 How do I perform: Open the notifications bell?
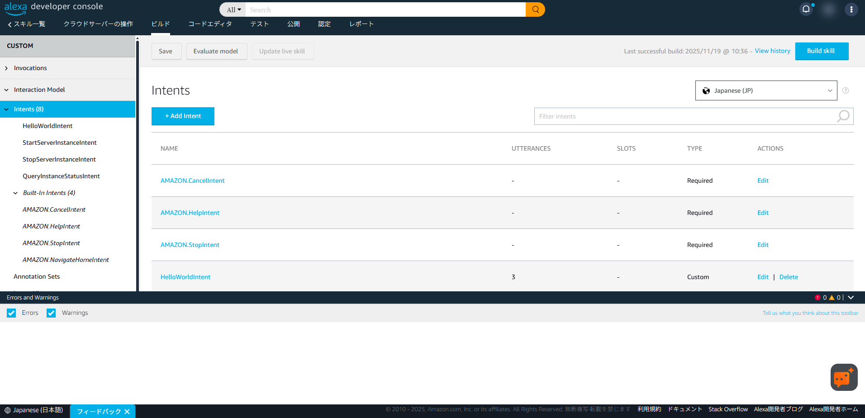pyautogui.click(x=806, y=9)
